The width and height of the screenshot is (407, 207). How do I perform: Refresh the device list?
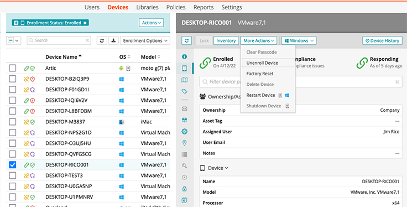(102, 40)
